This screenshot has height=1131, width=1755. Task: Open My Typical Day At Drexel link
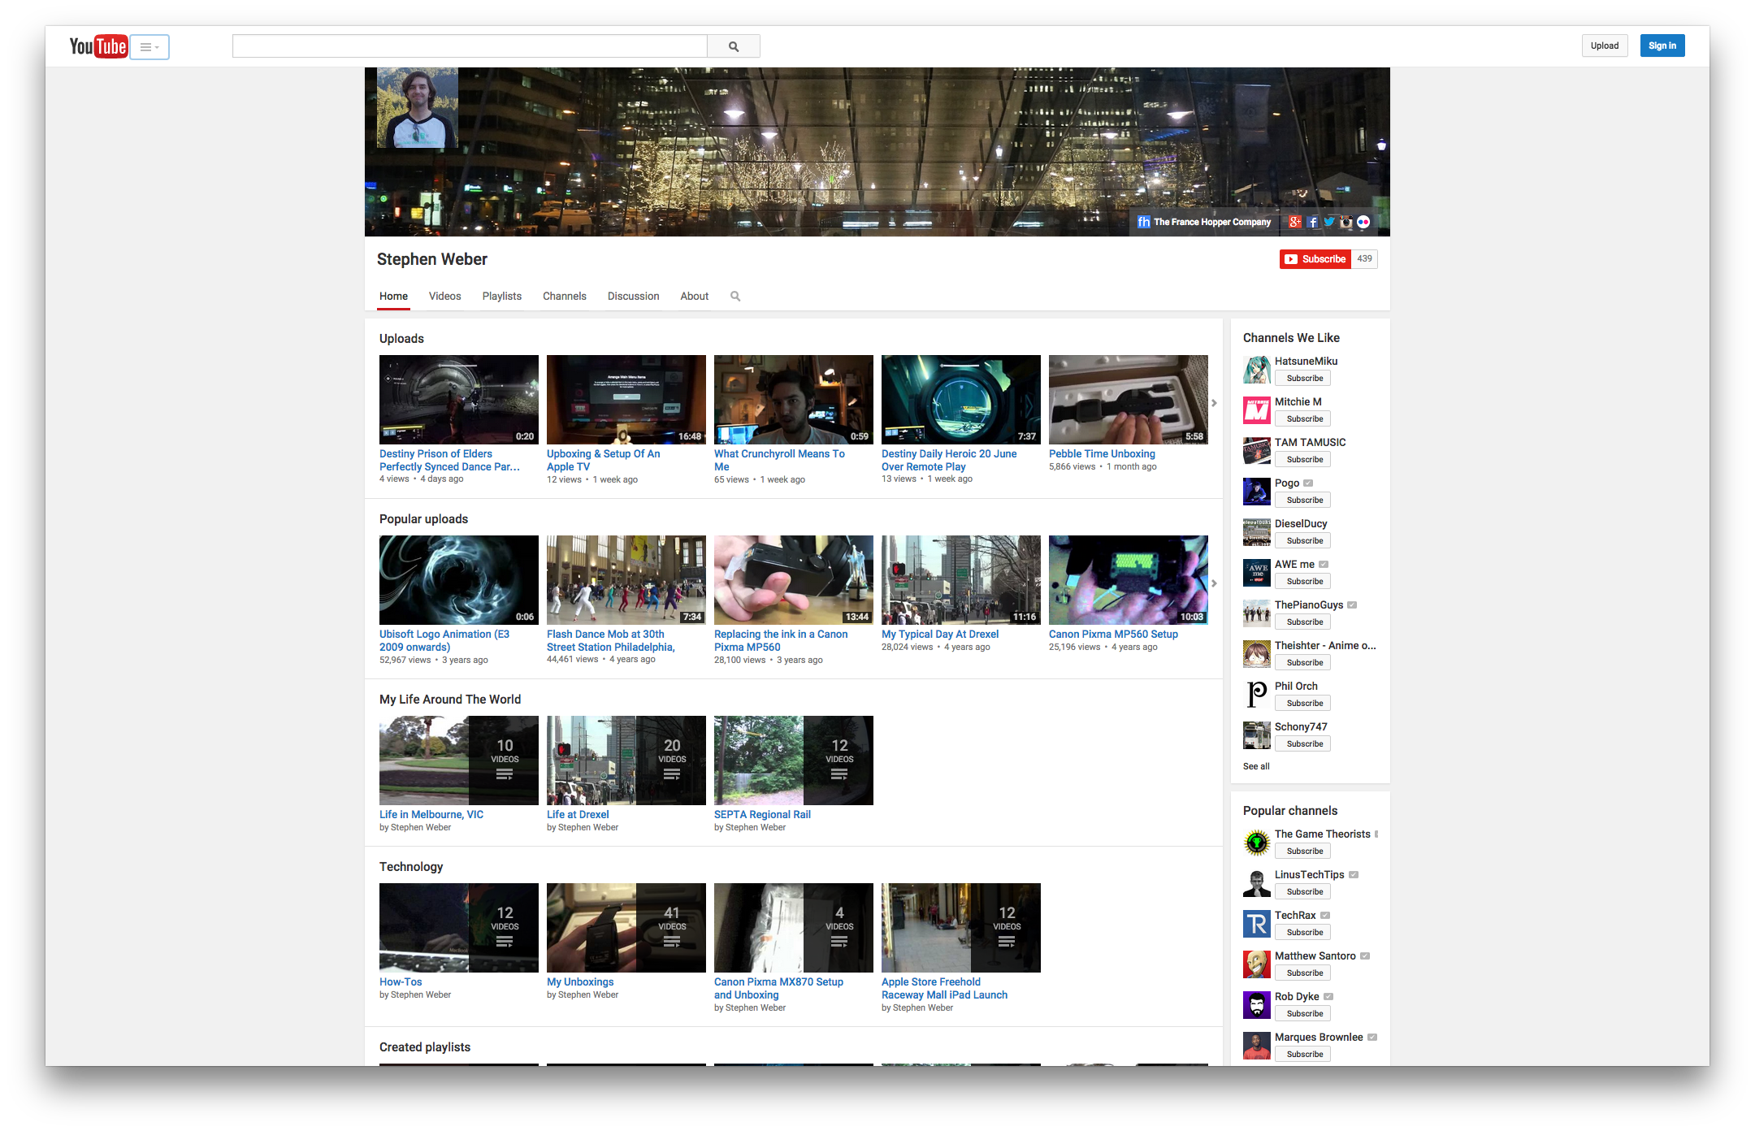point(940,635)
